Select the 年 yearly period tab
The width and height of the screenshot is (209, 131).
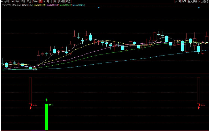pyautogui.click(x=55, y=1)
